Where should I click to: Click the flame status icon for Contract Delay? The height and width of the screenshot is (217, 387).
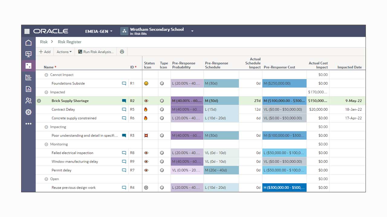[146, 109]
